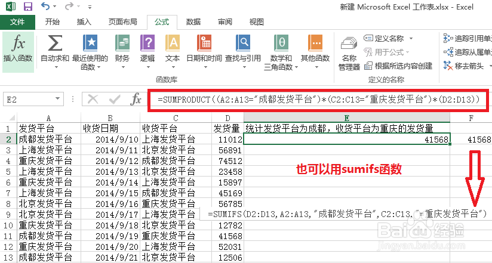This screenshot has height=263, width=492.
Task: Select row 7 header
Action: coord(8,193)
